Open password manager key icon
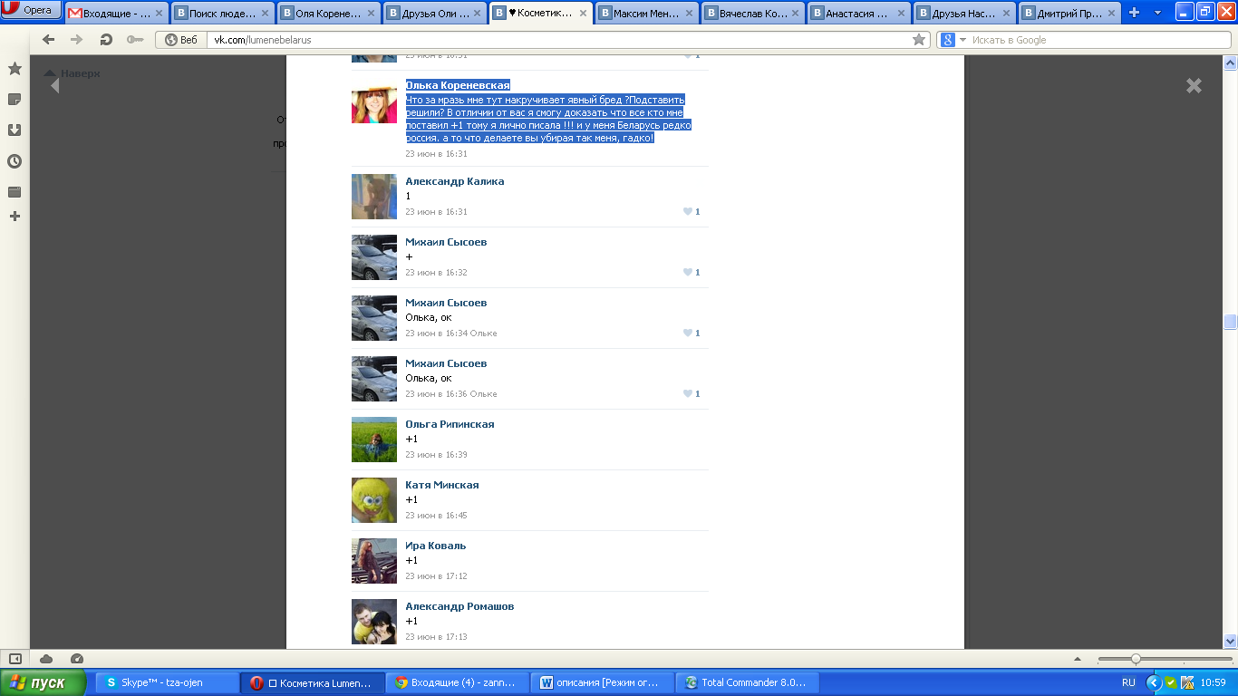Viewport: 1238px width, 696px height. 135,40
